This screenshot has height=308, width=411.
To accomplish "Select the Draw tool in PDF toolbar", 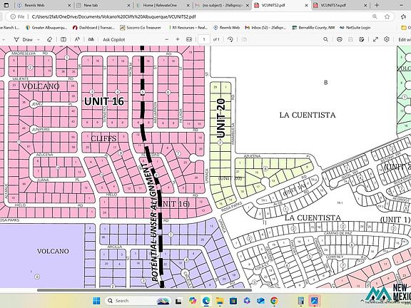I will tap(23, 39).
